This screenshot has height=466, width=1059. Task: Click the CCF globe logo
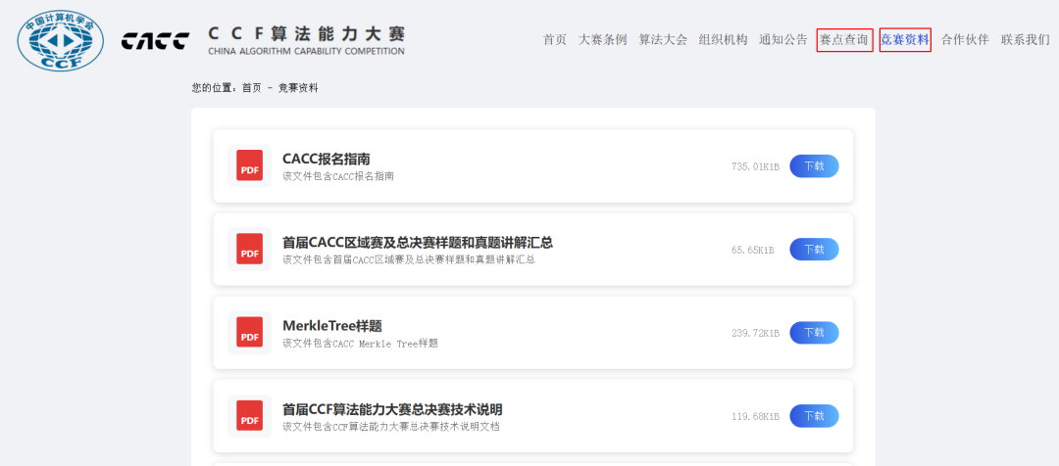tap(60, 40)
